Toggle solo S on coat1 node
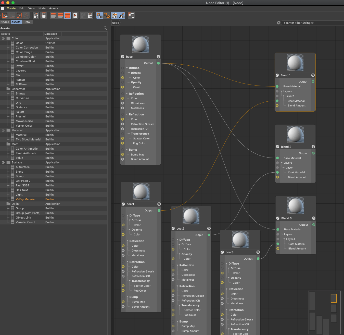 159,204
